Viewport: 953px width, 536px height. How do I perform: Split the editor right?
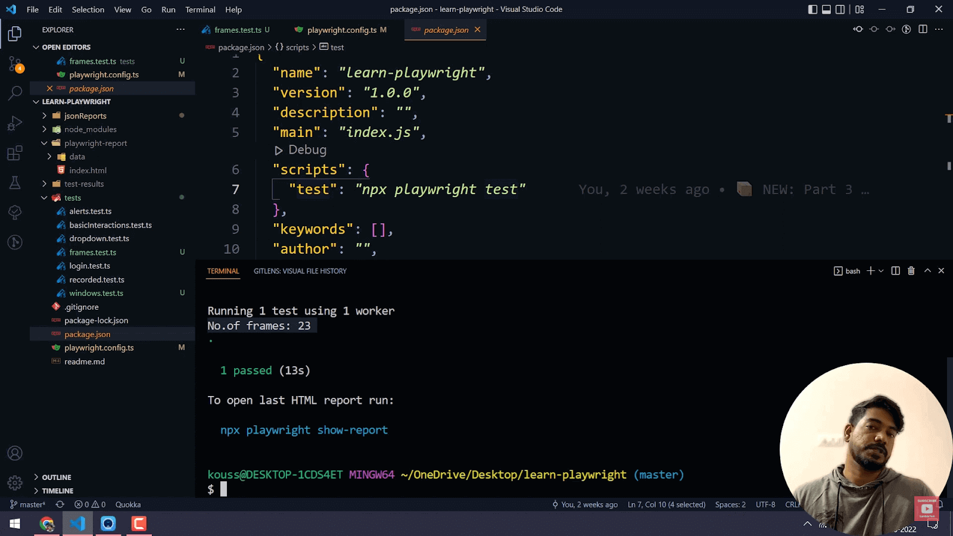tap(923, 29)
